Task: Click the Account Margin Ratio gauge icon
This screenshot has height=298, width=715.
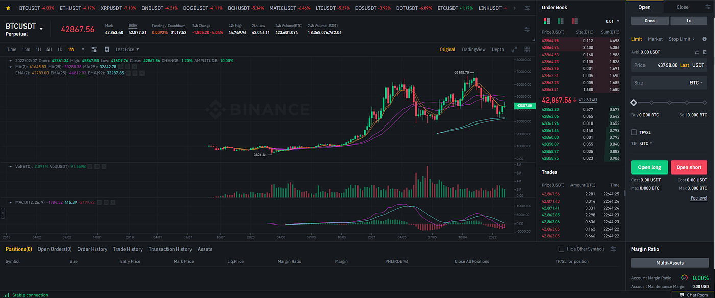Action: pos(684,278)
